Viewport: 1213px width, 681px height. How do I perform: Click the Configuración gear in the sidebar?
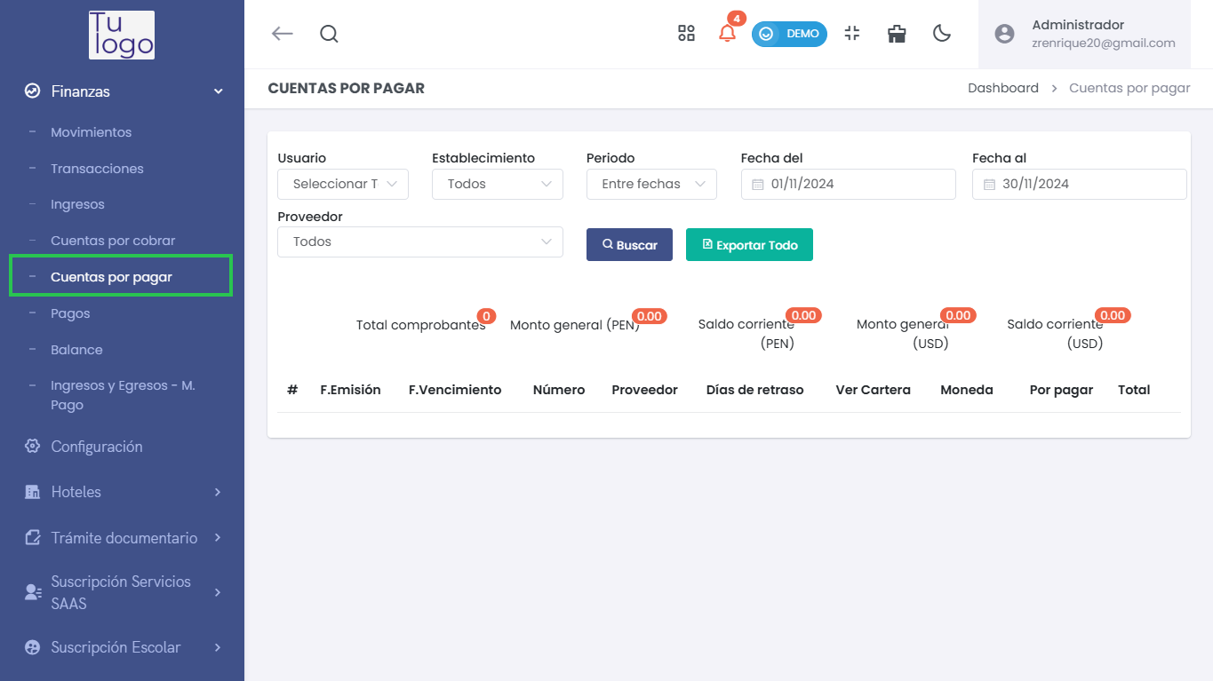30,447
